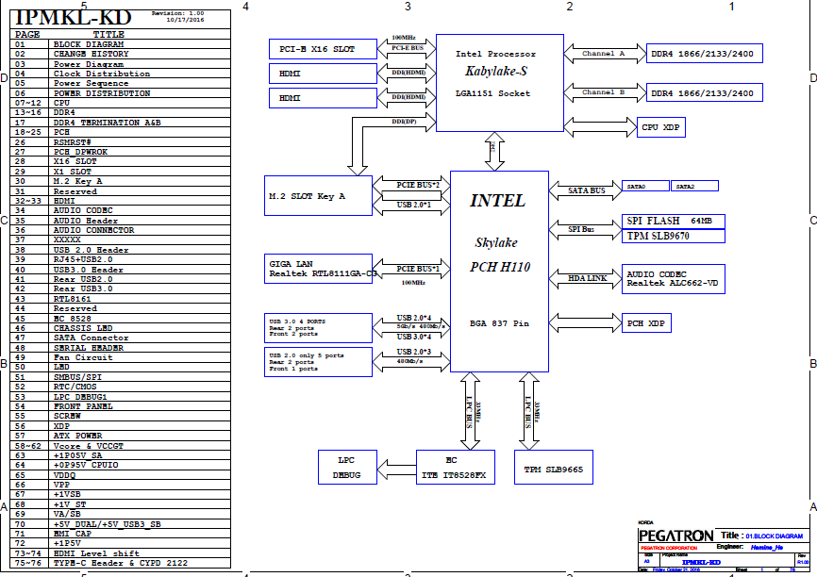Click the GIGA LAN Realtek RTL8111GA block
The width and height of the screenshot is (817, 577).
click(319, 270)
